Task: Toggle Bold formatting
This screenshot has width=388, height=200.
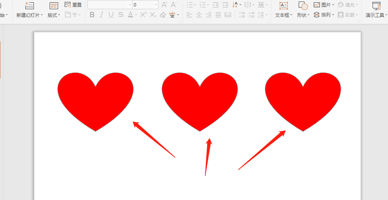Action: click(x=92, y=15)
